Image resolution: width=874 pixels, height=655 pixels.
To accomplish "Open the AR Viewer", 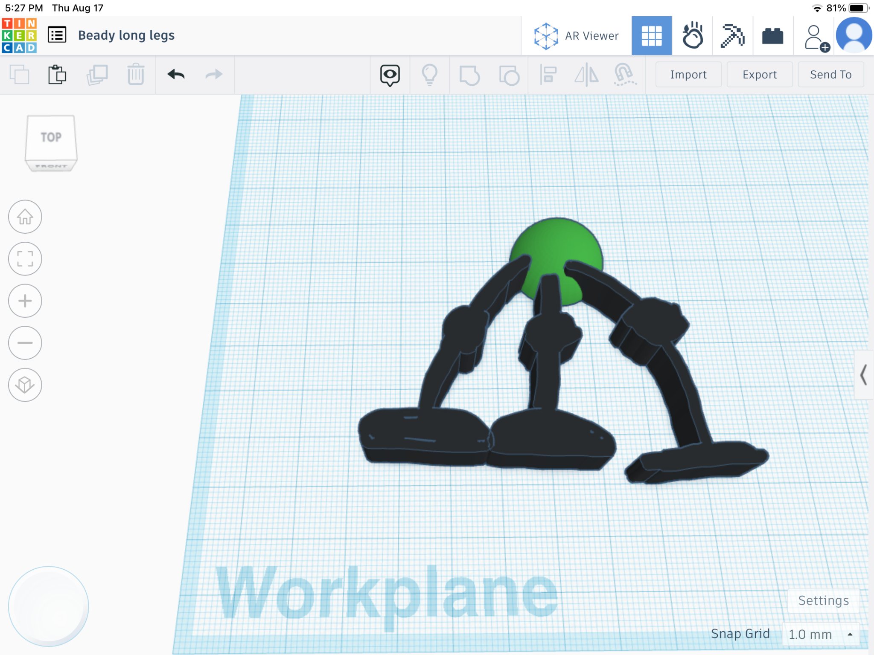I will [x=576, y=36].
